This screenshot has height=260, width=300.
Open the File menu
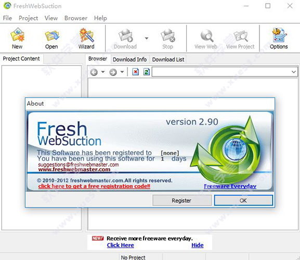click(7, 18)
